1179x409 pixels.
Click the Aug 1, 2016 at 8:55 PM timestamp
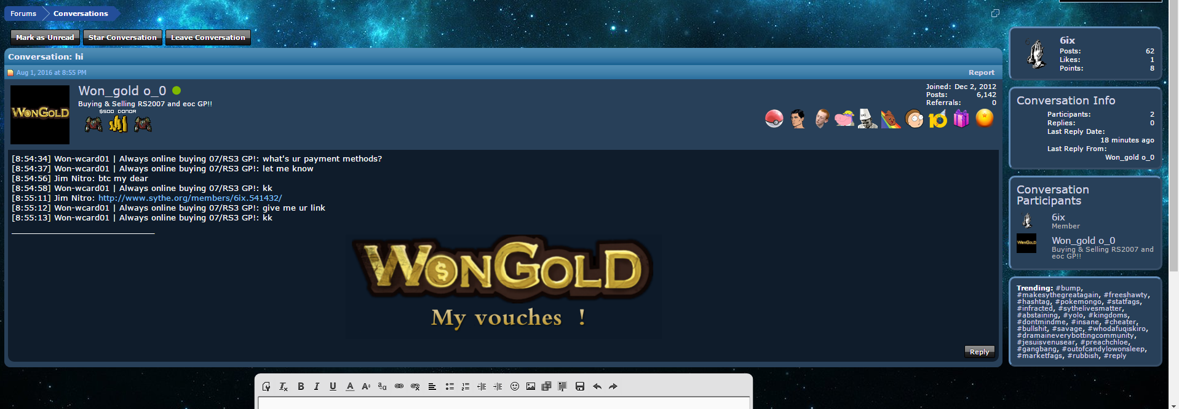[51, 72]
